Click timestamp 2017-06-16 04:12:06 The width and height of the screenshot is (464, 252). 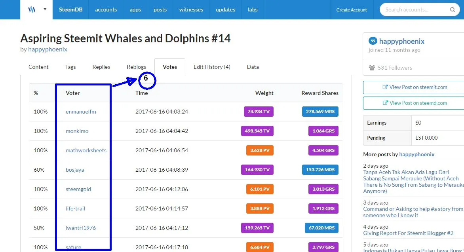point(162,189)
